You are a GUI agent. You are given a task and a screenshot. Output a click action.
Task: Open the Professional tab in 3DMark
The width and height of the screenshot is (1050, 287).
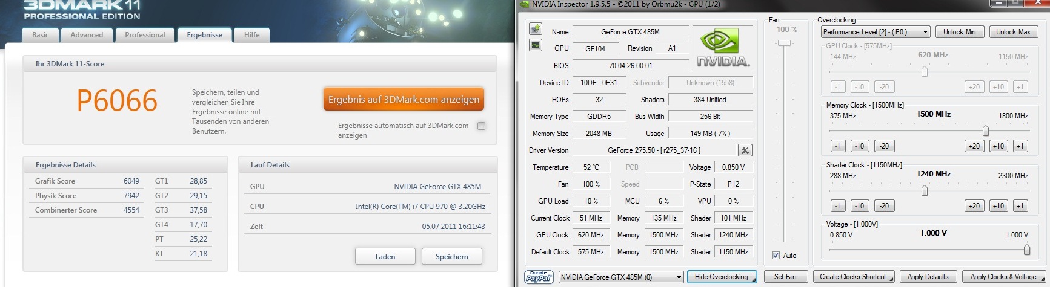tap(145, 35)
